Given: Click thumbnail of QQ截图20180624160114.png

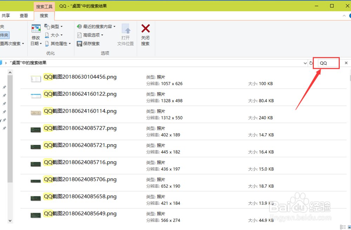Looking at the screenshot, I should coord(36,113).
